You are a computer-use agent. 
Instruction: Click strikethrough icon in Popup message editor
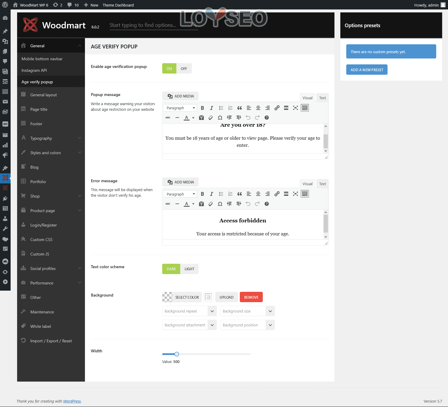point(168,118)
